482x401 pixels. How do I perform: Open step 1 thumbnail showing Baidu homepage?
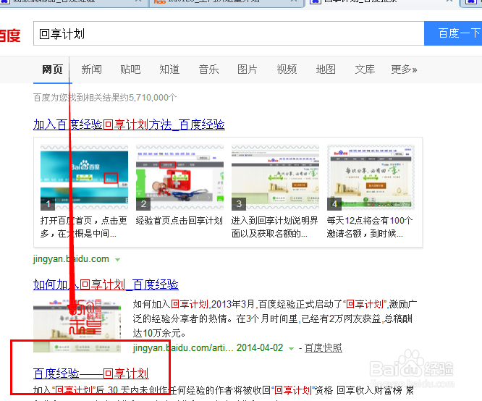tap(84, 178)
